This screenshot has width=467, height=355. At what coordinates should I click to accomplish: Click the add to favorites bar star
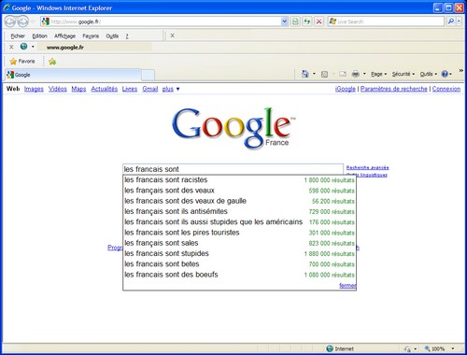(52, 62)
